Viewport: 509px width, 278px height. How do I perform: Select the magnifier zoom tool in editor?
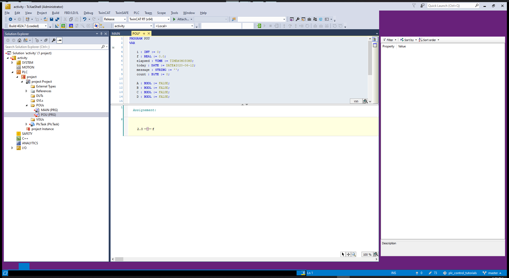[x=354, y=254]
